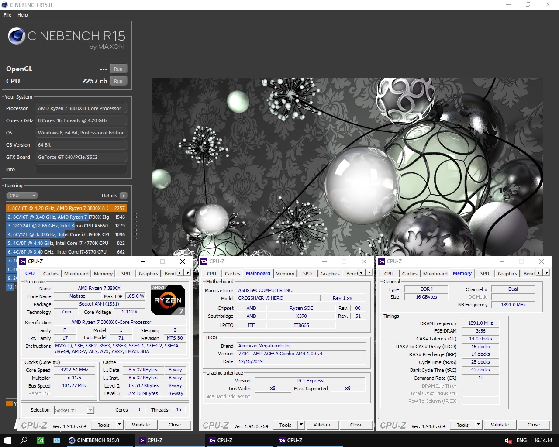Switch to first CPU-Z taskbar button
The height and width of the screenshot is (447, 559).
click(170, 440)
